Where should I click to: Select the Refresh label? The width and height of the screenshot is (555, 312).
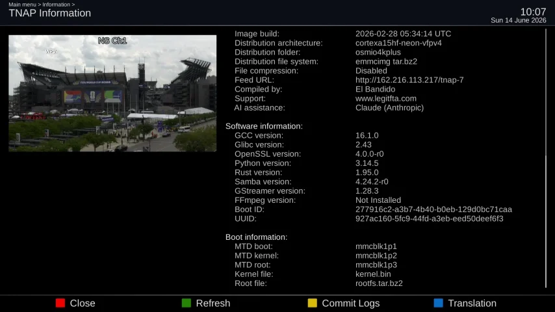[213, 303]
